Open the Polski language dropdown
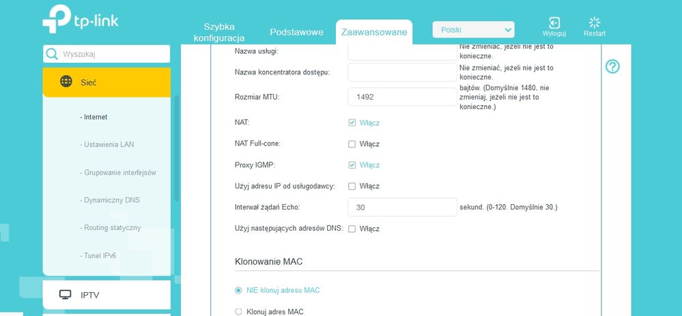This screenshot has height=316, width=682. pyautogui.click(x=473, y=30)
